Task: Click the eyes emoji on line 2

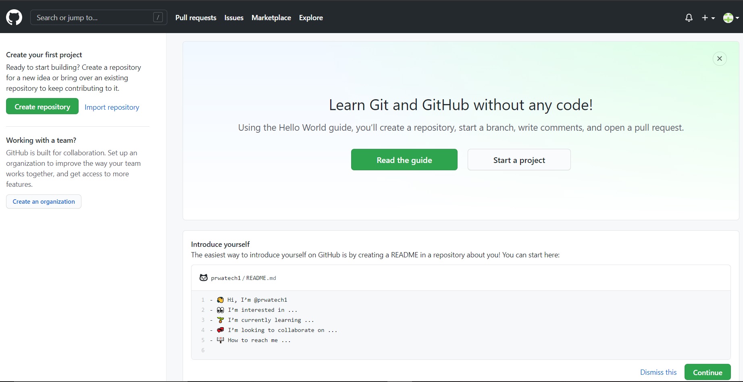Action: coord(220,310)
